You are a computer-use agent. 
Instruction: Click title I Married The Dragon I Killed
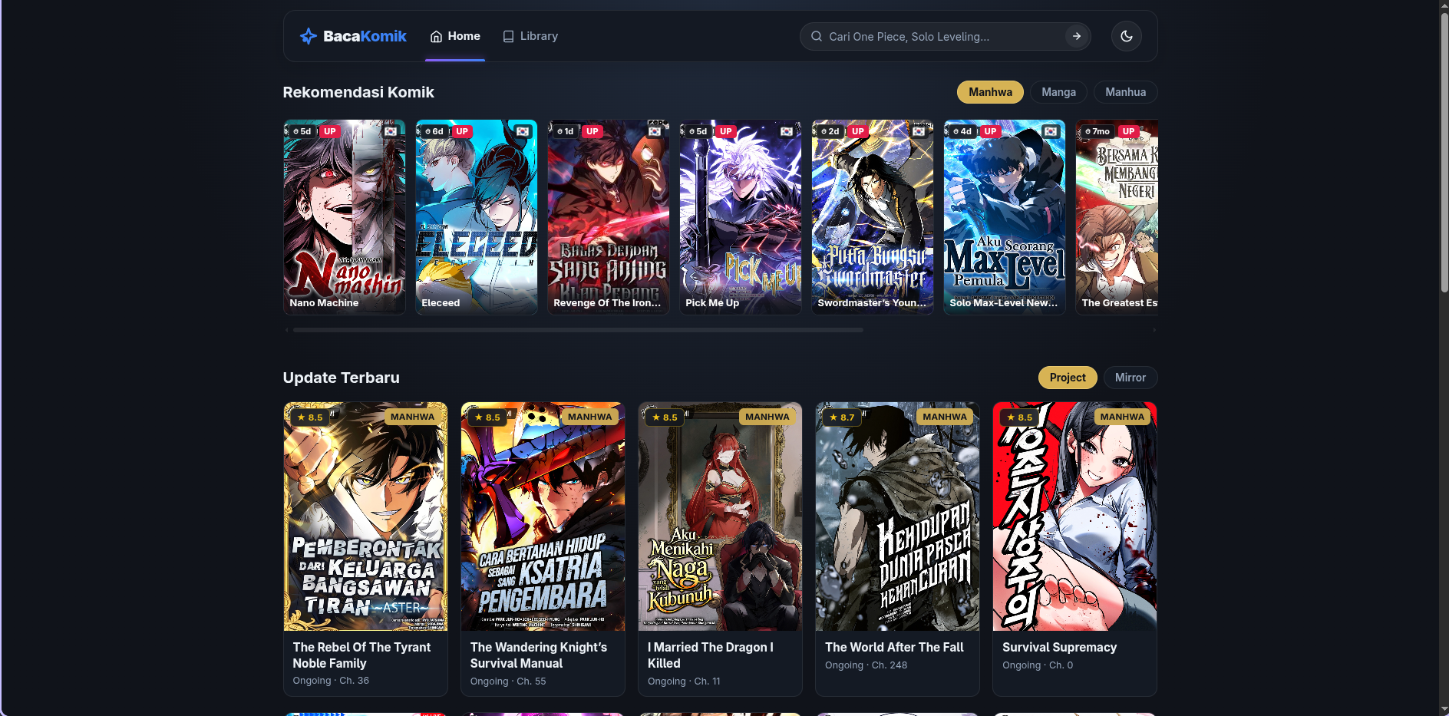[711, 655]
